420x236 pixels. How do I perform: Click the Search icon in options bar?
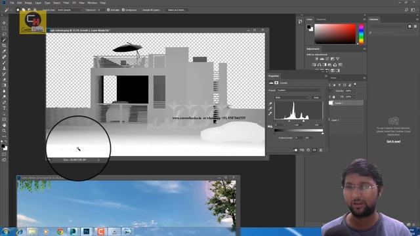[x=406, y=10]
